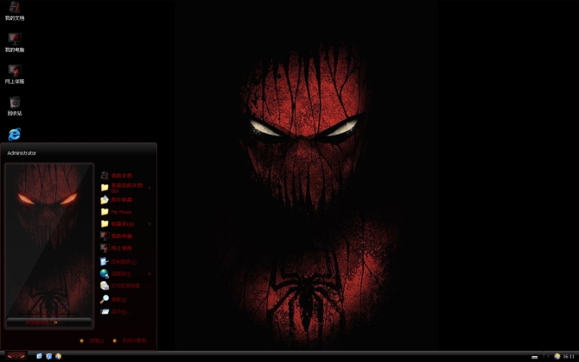This screenshot has height=362, width=579.
Task: Open the 回收站 recycle bin icon
Action: [15, 103]
